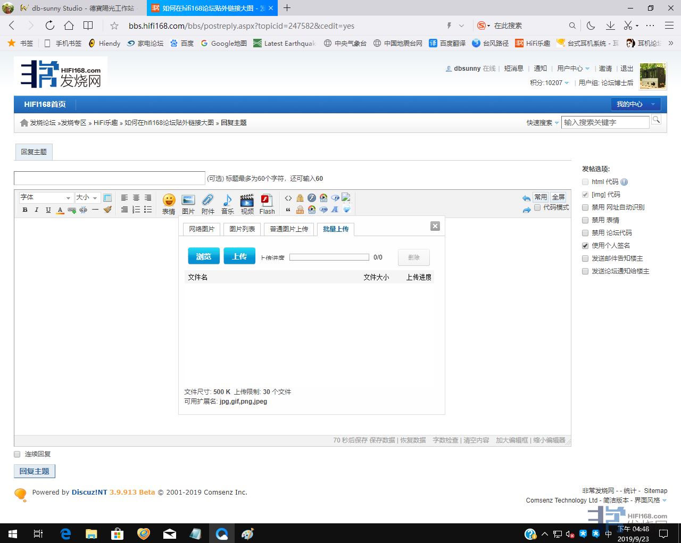
Task: Submit with the 回复主题 button
Action: pyautogui.click(x=34, y=471)
